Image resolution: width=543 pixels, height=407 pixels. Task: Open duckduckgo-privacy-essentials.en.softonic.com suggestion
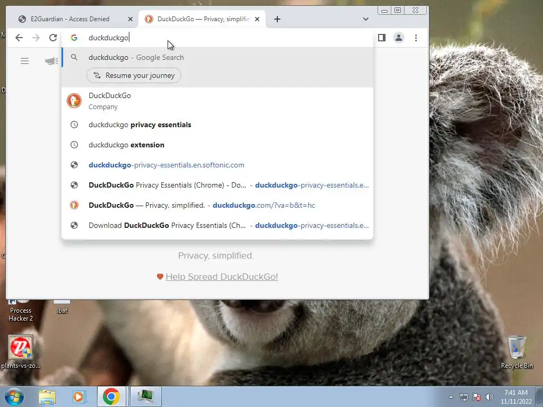217,165
